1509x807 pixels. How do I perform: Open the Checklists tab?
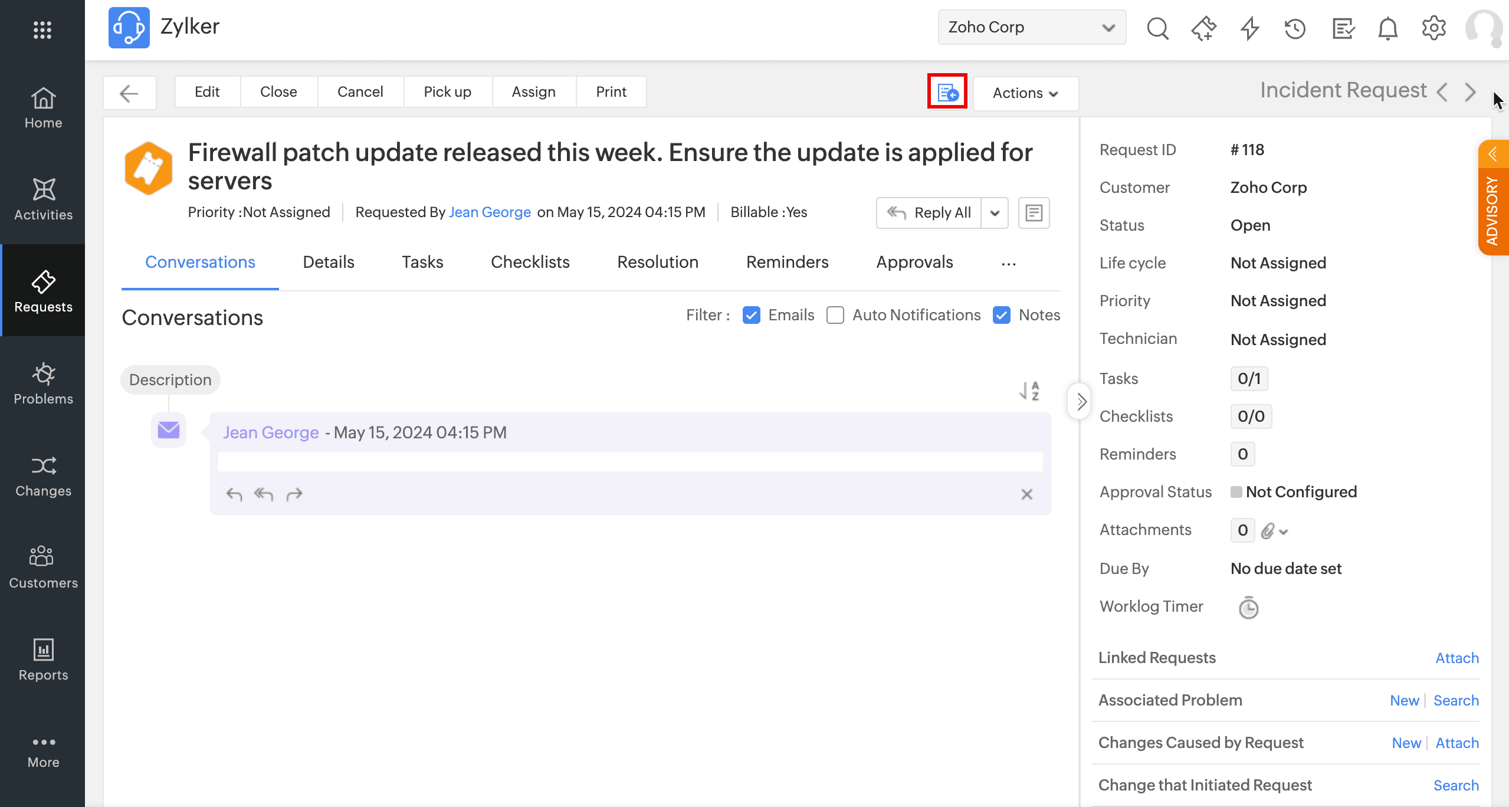[530, 262]
